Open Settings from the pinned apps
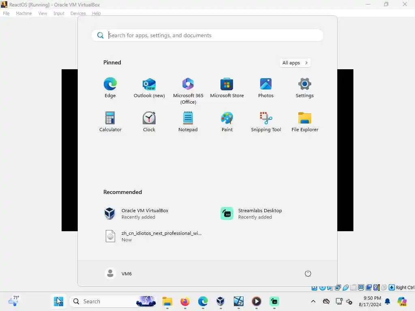 point(305,88)
